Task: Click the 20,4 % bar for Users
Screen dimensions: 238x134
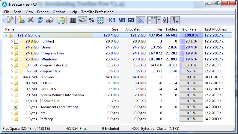Action: click(x=191, y=47)
